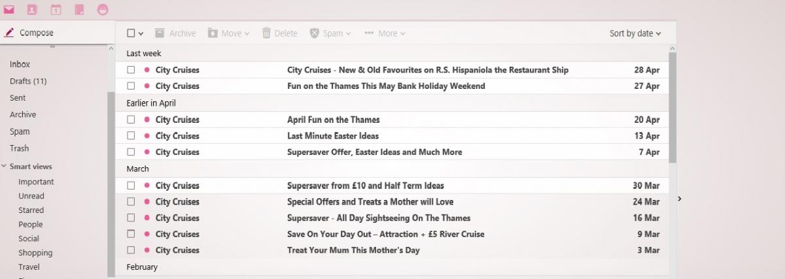Open the Messenger smiley icon
The image size is (785, 279).
coord(103,10)
